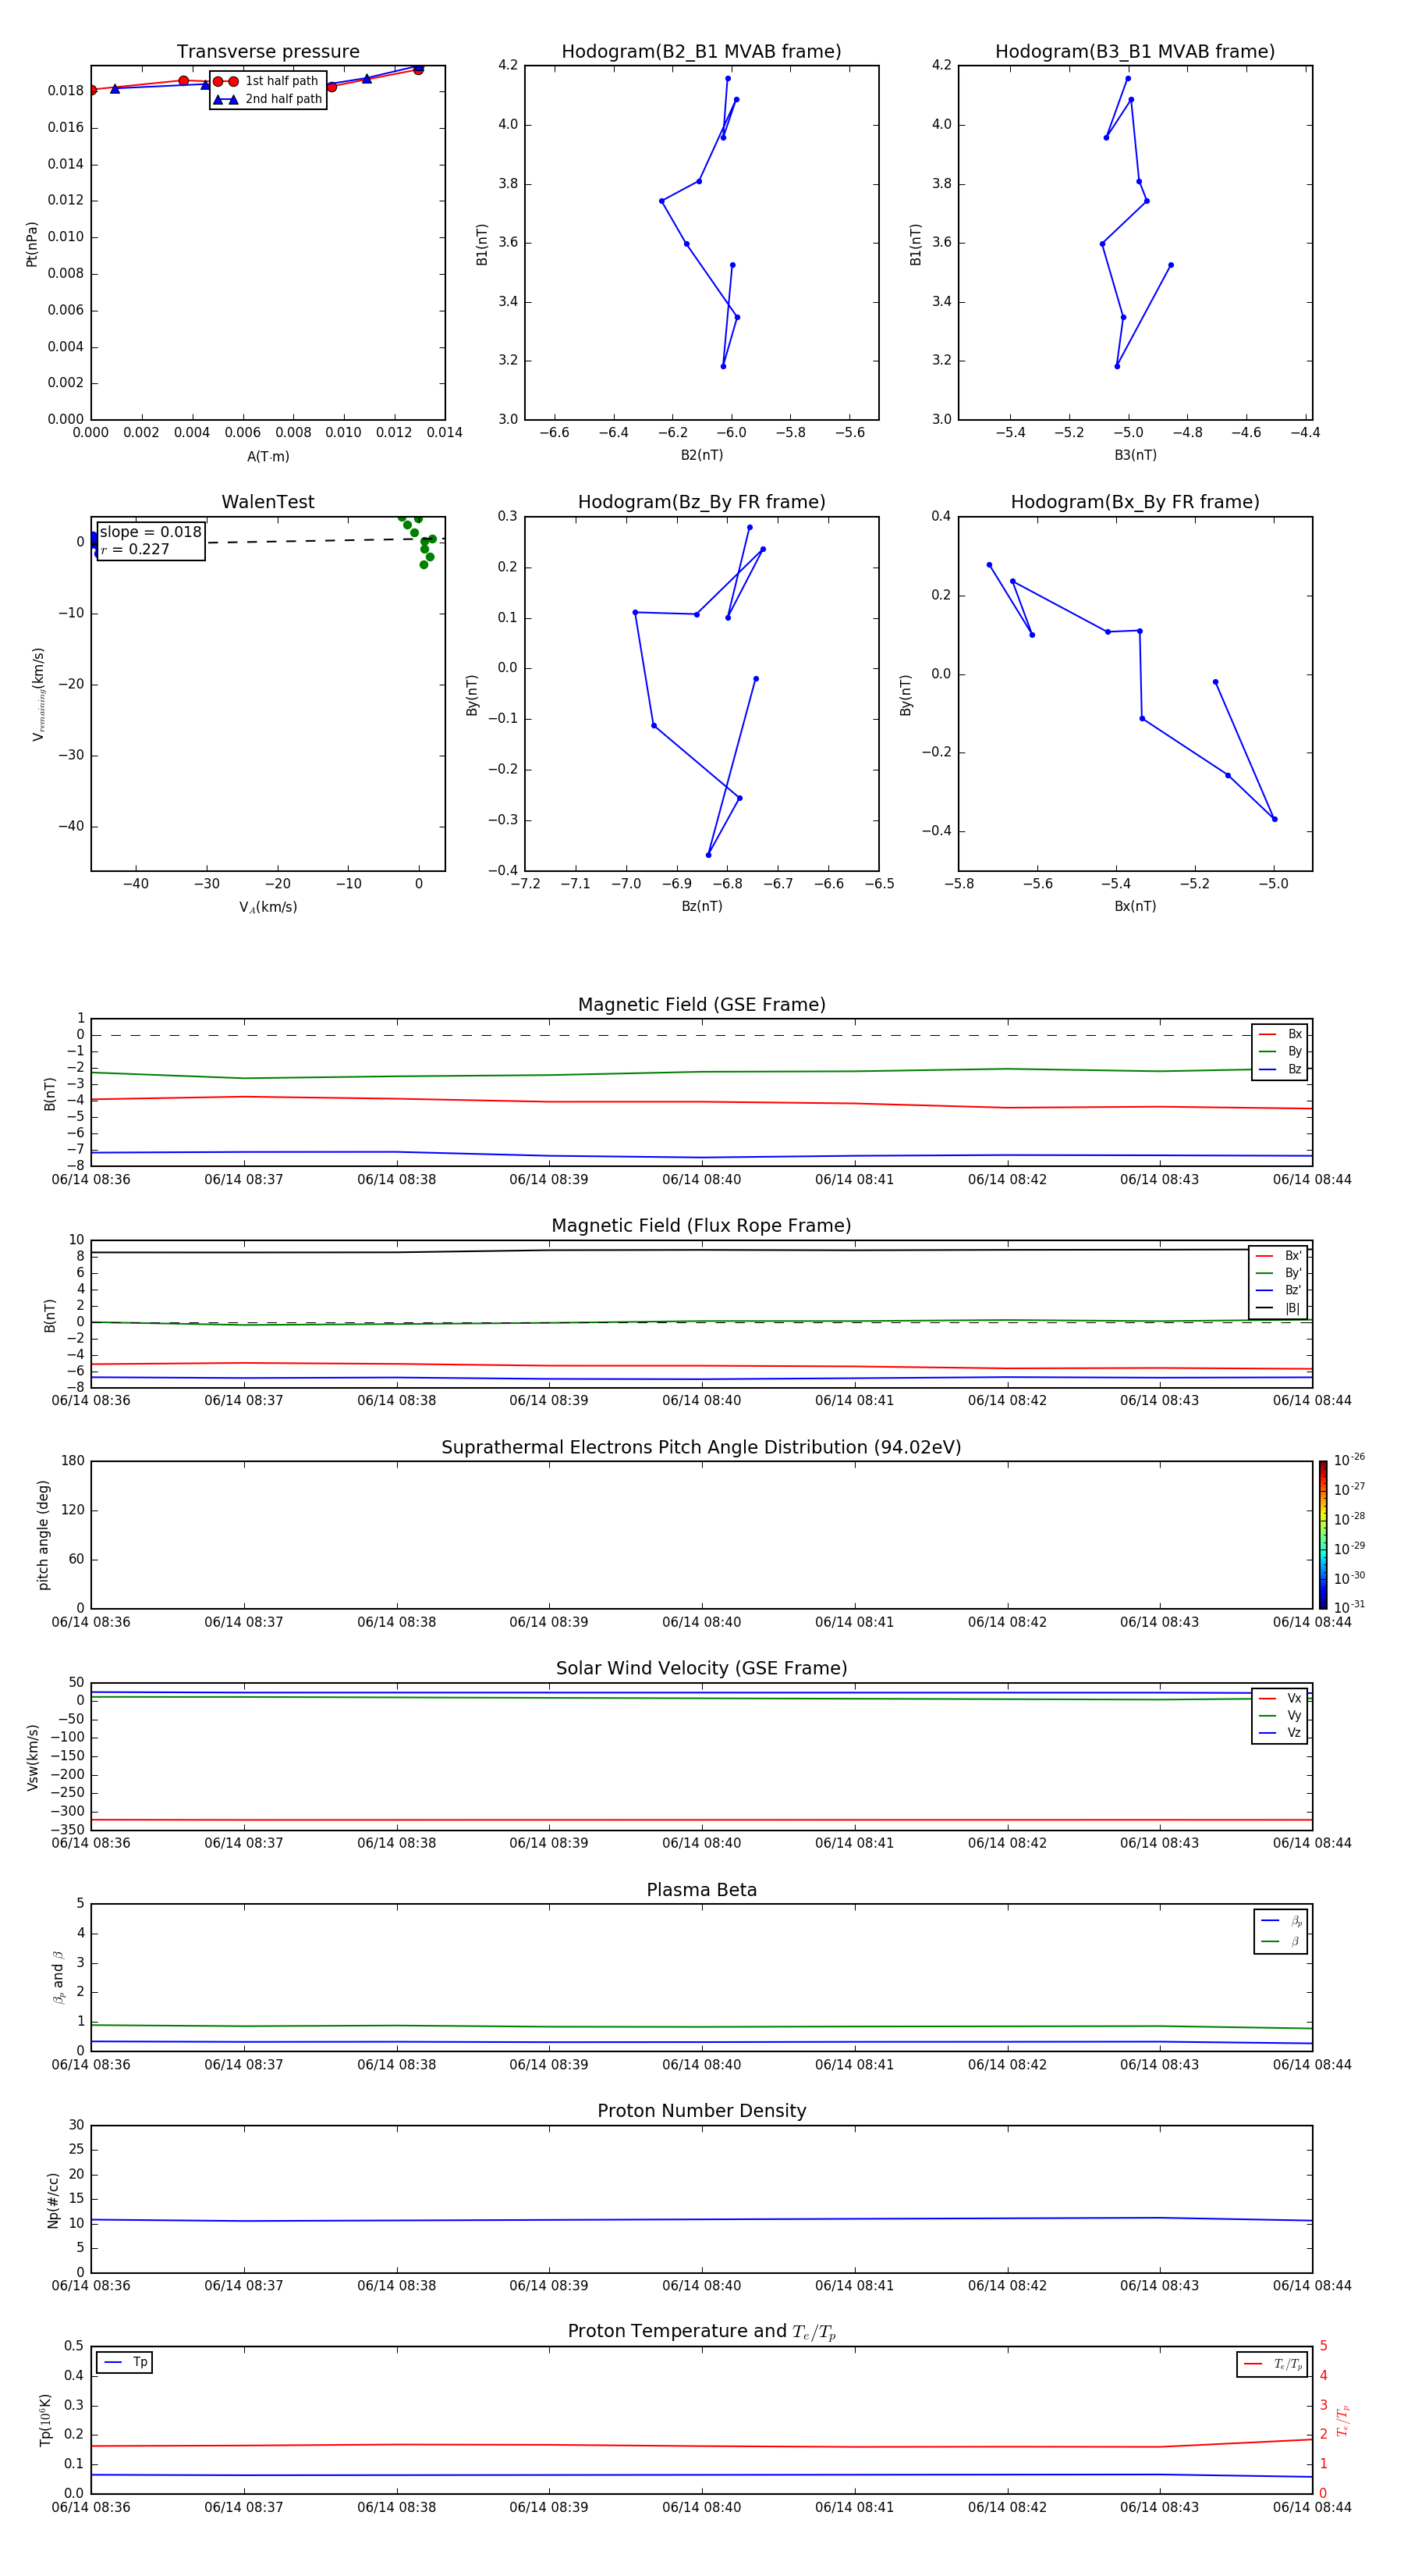Click the Bx' entry in Flux Rope legend

click(x=1278, y=1256)
